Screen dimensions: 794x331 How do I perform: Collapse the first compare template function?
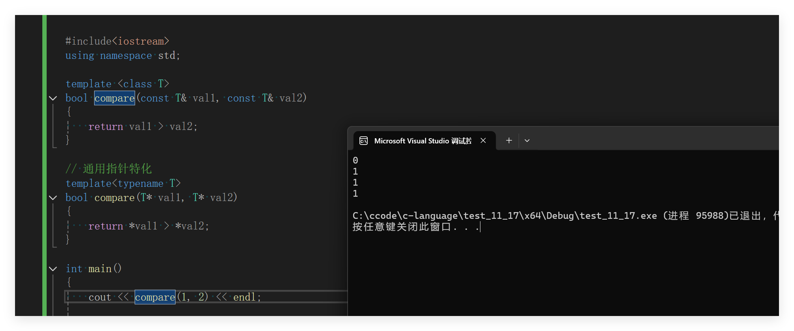[53, 98]
